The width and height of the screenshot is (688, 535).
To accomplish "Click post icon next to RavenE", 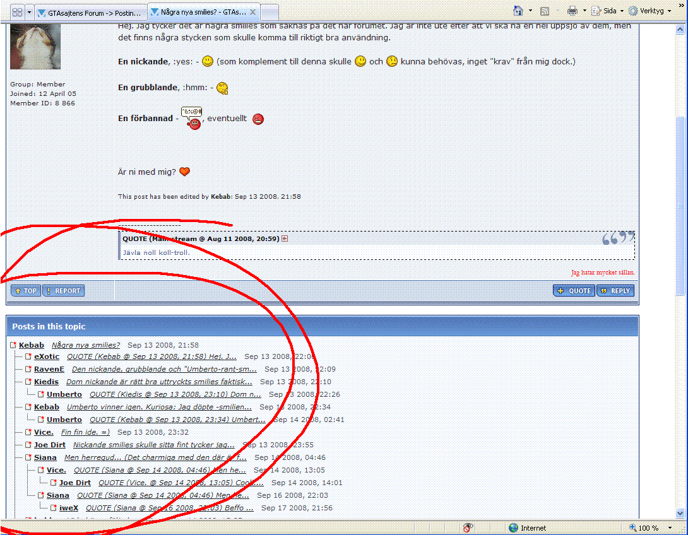I will pos(28,369).
